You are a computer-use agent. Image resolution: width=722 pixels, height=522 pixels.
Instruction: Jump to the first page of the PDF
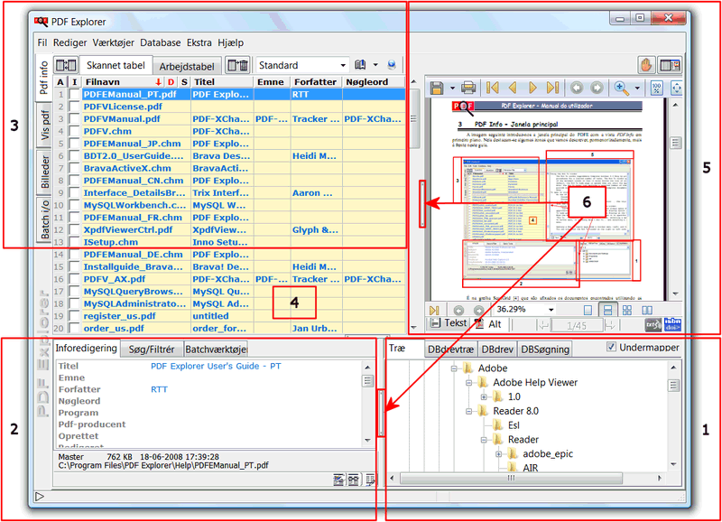point(493,88)
